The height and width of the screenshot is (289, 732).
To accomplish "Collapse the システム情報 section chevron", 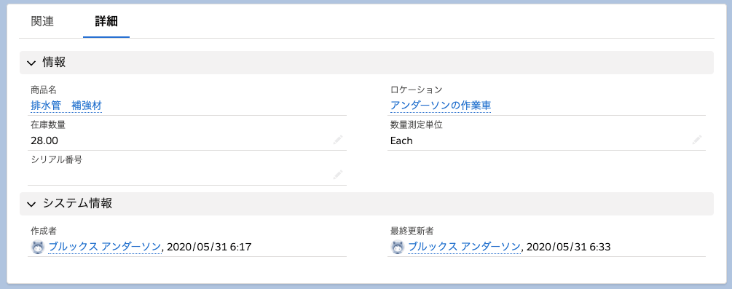I will pyautogui.click(x=31, y=204).
